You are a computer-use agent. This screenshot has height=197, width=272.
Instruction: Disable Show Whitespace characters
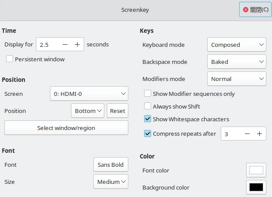(x=148, y=119)
